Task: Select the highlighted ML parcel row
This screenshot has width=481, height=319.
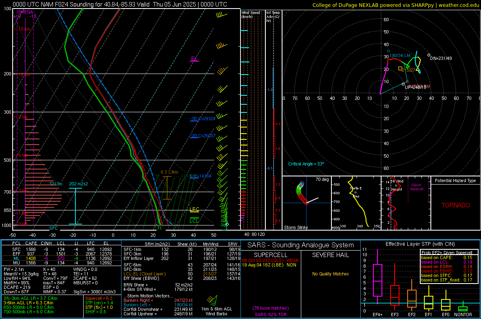Action: [x=61, y=258]
